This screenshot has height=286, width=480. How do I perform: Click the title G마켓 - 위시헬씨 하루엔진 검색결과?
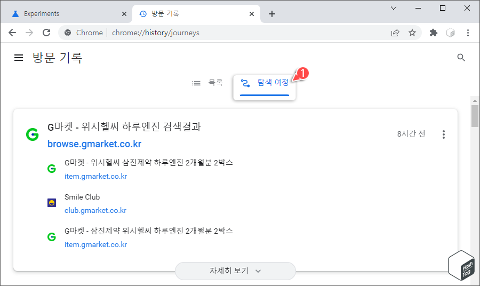[x=124, y=127]
